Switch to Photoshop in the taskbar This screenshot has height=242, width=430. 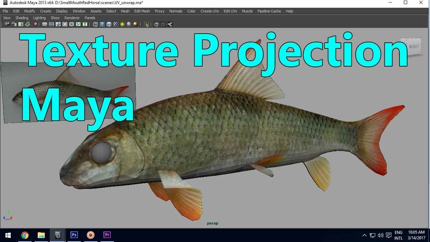coord(74,235)
